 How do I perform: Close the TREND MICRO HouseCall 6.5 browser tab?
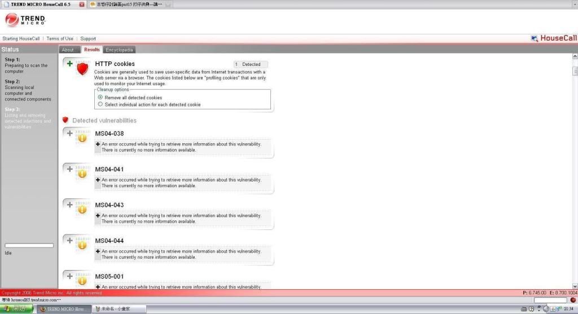click(x=82, y=5)
